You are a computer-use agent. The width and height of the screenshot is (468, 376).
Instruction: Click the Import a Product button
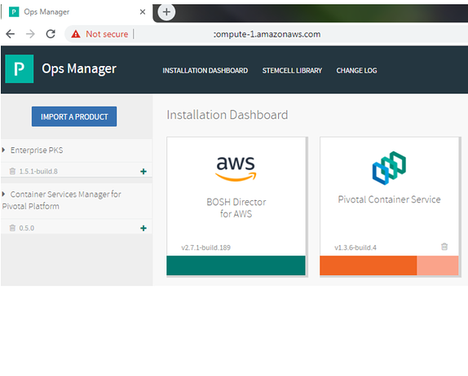click(74, 116)
